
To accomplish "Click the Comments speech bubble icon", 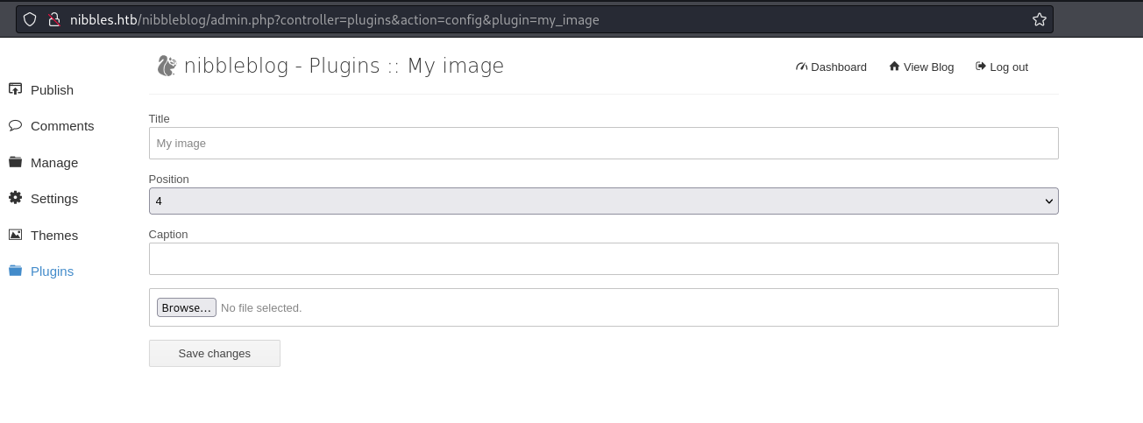I will (x=15, y=125).
